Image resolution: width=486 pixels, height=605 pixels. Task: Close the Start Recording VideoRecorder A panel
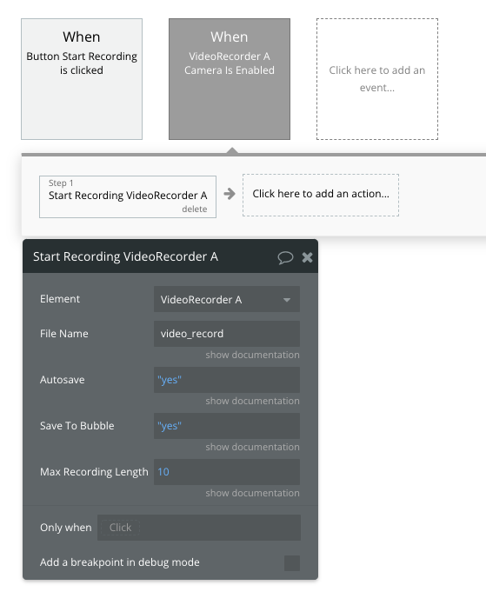point(307,257)
